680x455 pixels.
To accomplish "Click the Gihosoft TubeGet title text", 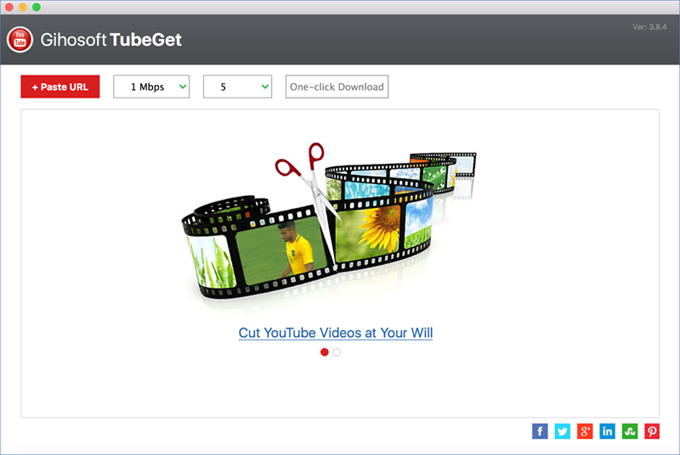I will 111,40.
